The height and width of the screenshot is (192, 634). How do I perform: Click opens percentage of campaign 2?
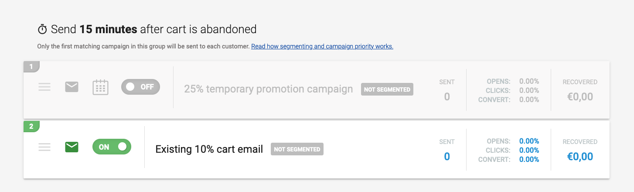pyautogui.click(x=529, y=141)
